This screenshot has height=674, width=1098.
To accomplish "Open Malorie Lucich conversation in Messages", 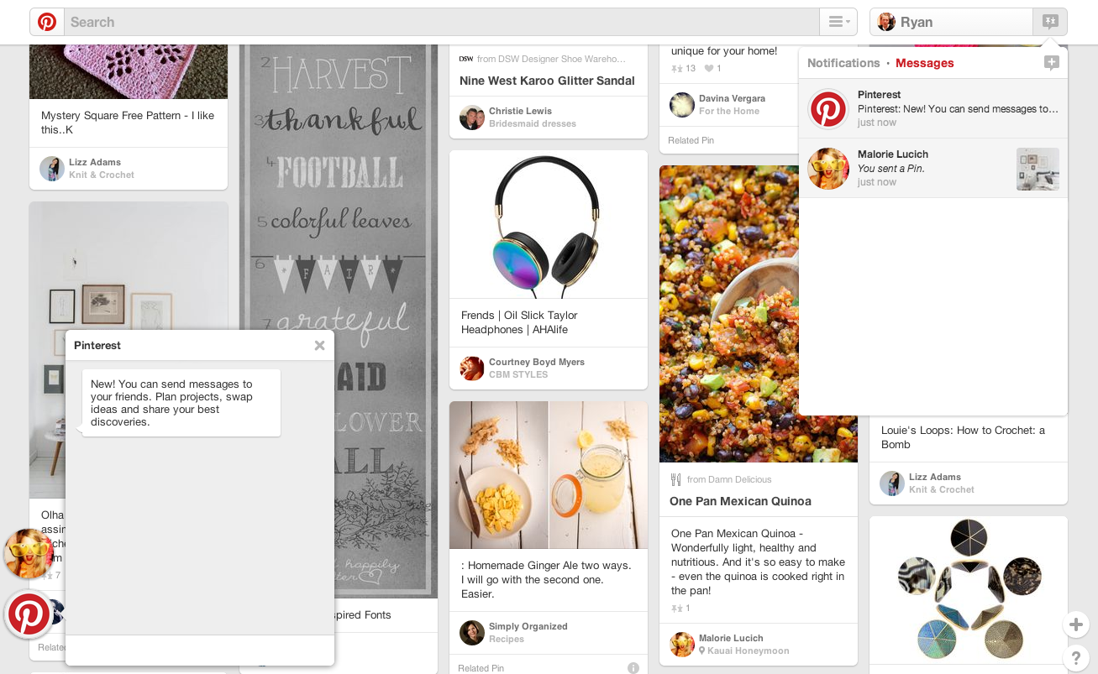I will 933,169.
